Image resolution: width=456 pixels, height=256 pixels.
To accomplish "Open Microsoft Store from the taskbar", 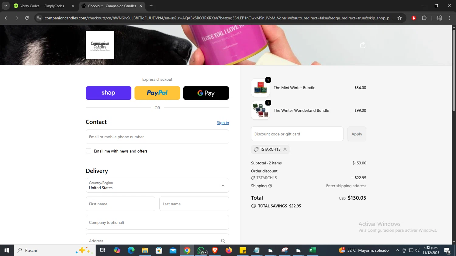I will pyautogui.click(x=159, y=250).
